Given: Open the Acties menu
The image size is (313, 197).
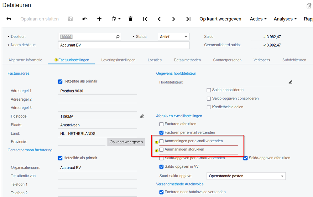Looking at the screenshot, I should click(x=258, y=19).
